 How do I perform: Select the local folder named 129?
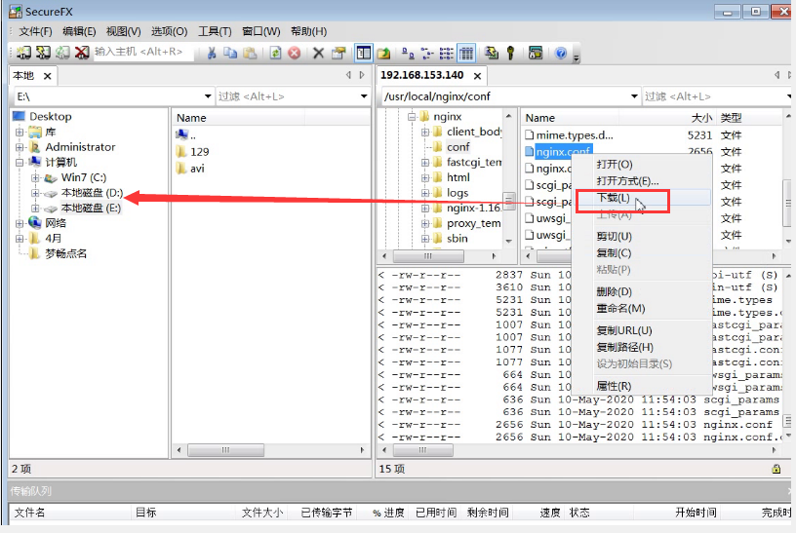pos(200,152)
